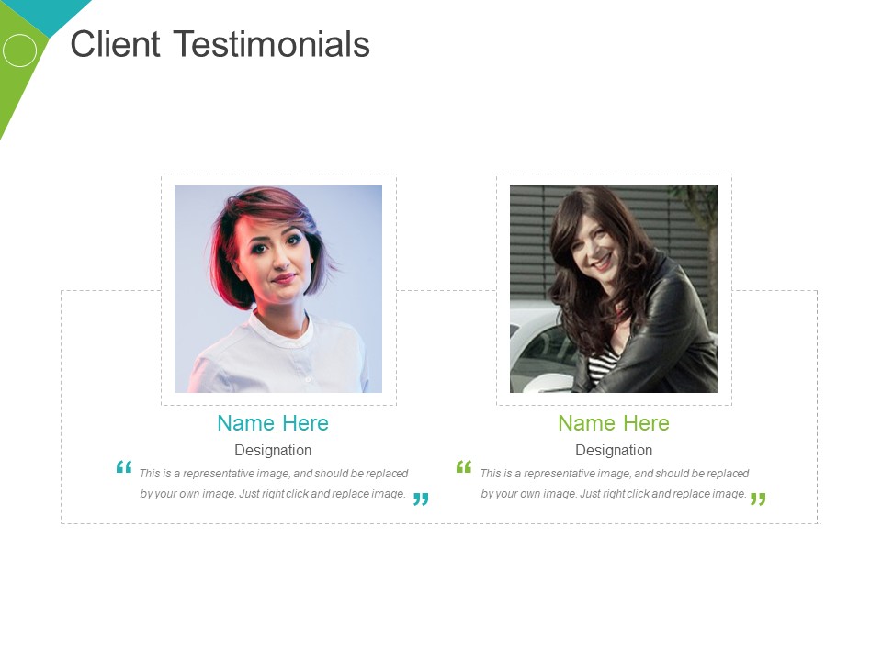This screenshot has height=661, width=882.
Task: Click the testimonial text beside the teal quote marks
Action: point(274,484)
